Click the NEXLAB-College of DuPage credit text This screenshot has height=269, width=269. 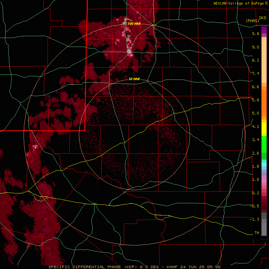(x=239, y=3)
